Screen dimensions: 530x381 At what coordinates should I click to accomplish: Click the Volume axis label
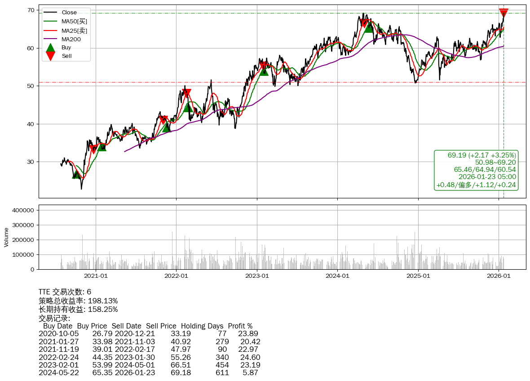pos(6,237)
